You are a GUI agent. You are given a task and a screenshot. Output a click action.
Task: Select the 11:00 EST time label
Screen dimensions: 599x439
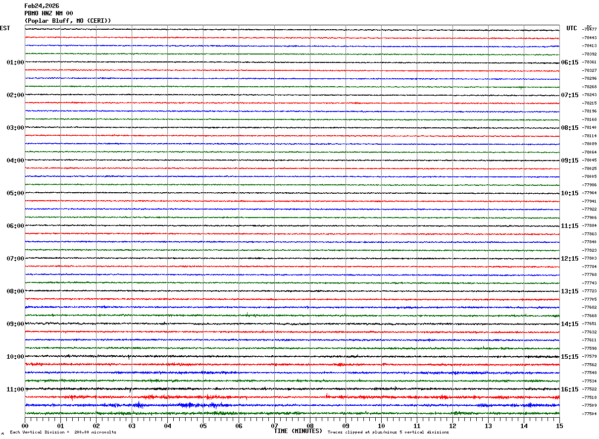click(x=15, y=389)
